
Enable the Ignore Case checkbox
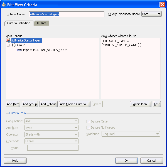88,122
